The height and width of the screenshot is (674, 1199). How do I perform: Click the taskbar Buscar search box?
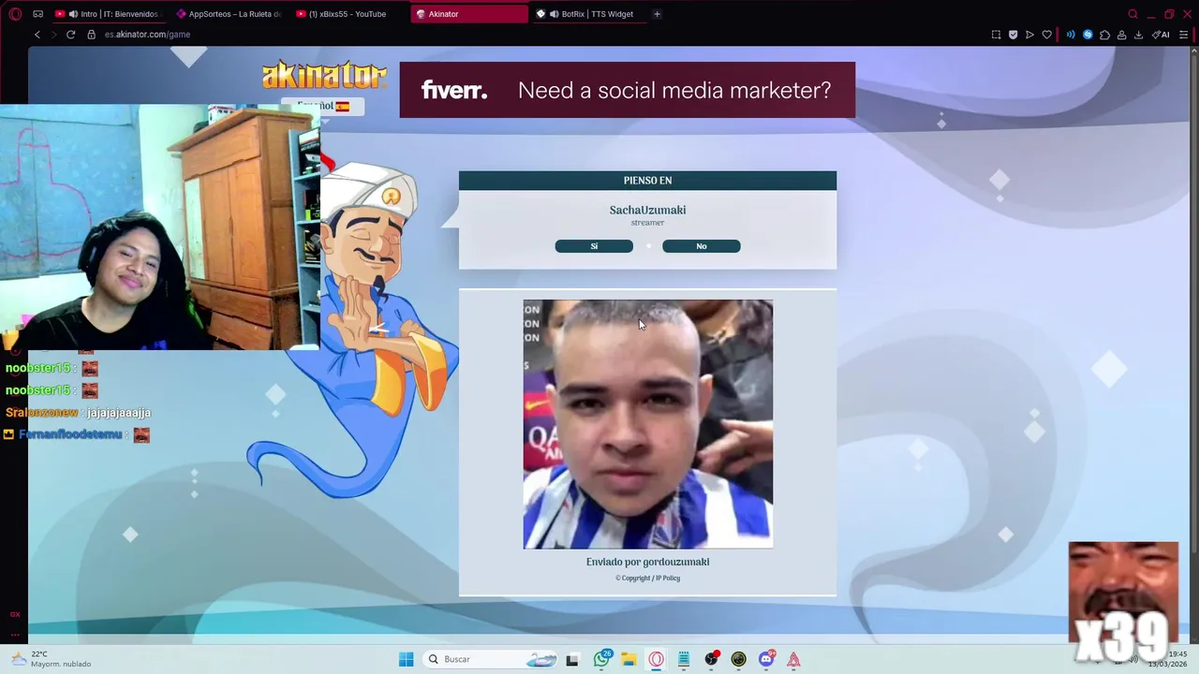click(492, 659)
